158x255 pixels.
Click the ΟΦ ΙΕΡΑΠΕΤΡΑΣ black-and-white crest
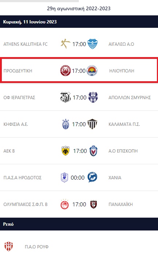point(66,97)
